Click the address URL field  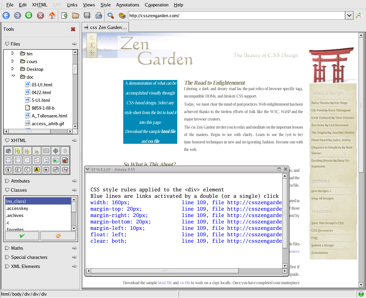[236, 16]
